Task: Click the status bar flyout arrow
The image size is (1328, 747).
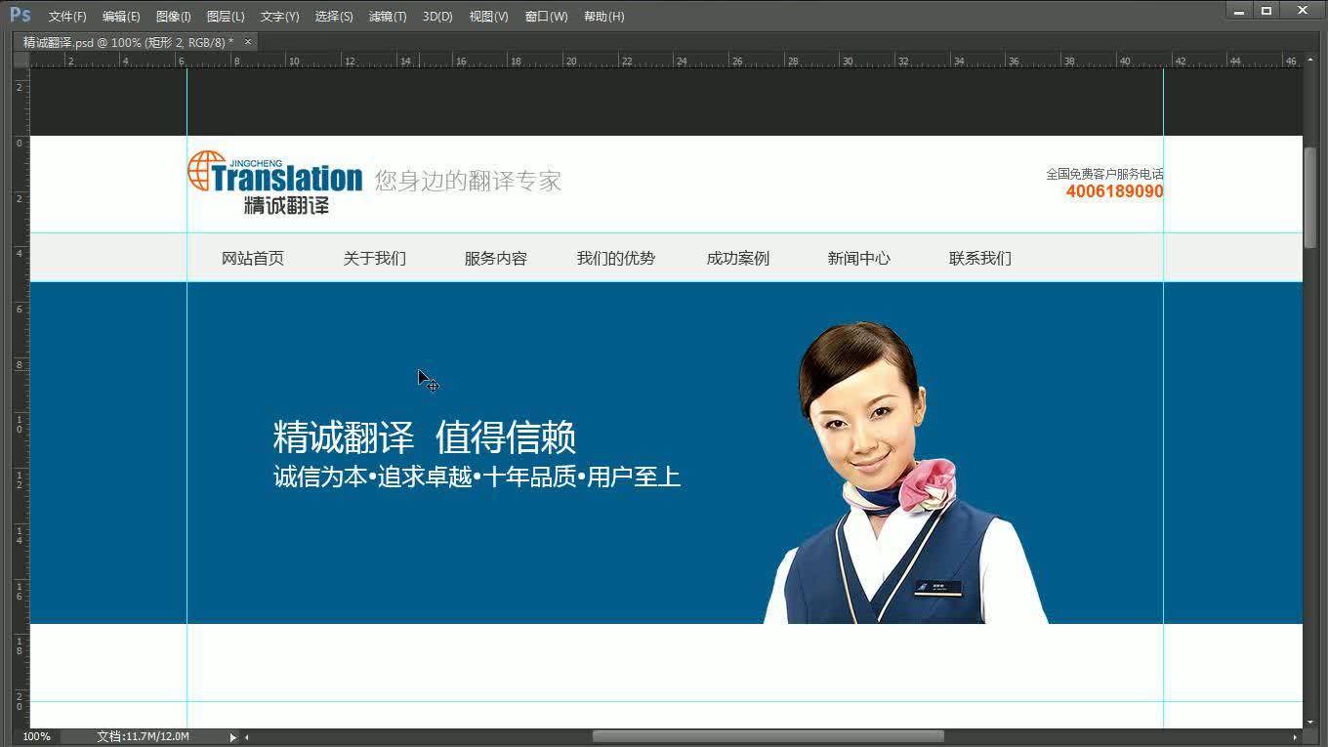Action: 232,736
